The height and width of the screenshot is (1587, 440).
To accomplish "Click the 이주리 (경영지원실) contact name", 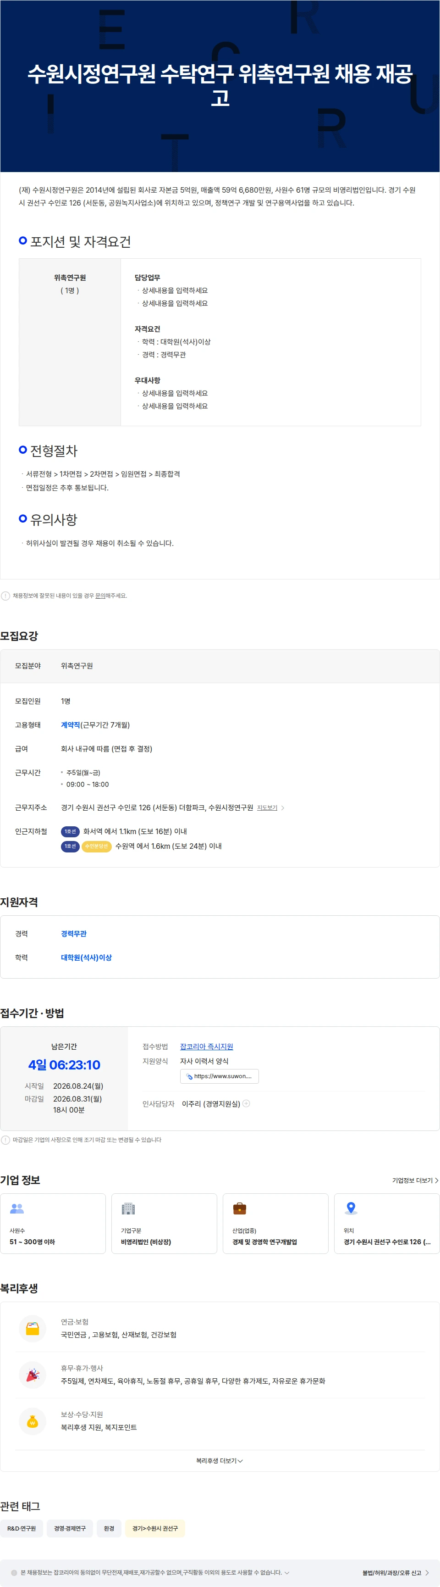I will (x=211, y=1103).
